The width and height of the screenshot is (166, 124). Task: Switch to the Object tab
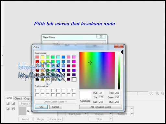tap(18, 98)
